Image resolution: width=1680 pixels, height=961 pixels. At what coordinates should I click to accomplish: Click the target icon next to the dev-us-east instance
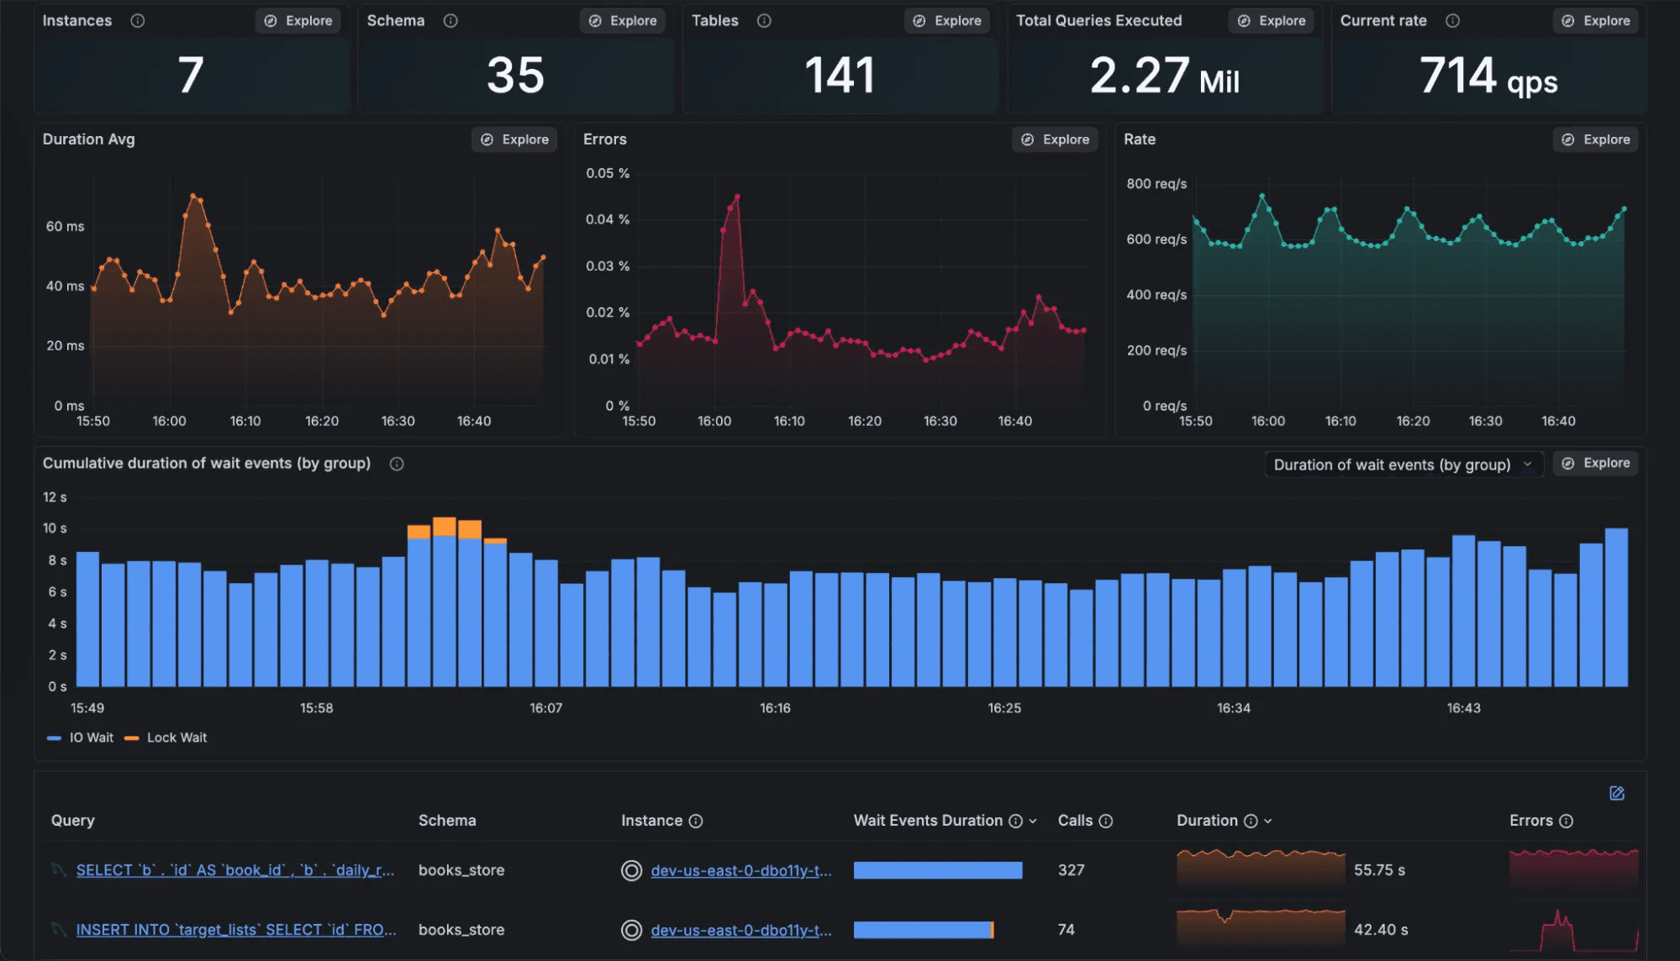coord(631,871)
